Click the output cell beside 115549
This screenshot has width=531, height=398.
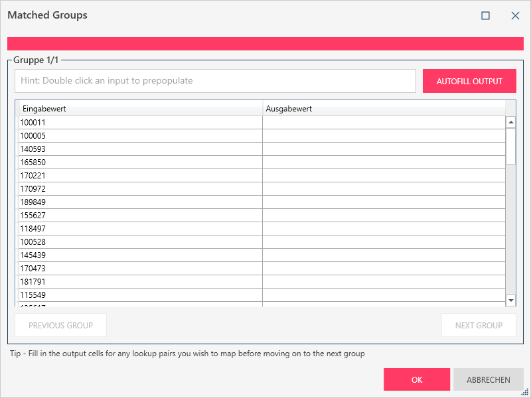tap(384, 295)
